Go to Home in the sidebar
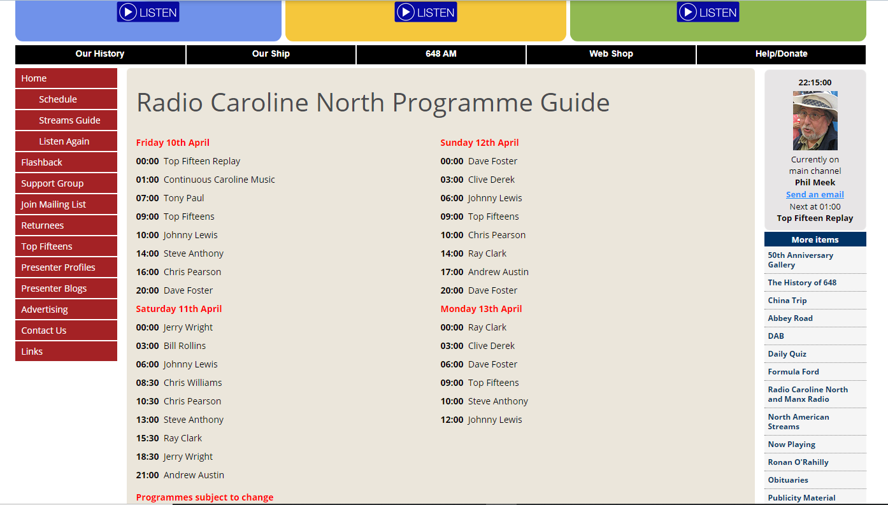The height and width of the screenshot is (505, 888). (x=66, y=78)
